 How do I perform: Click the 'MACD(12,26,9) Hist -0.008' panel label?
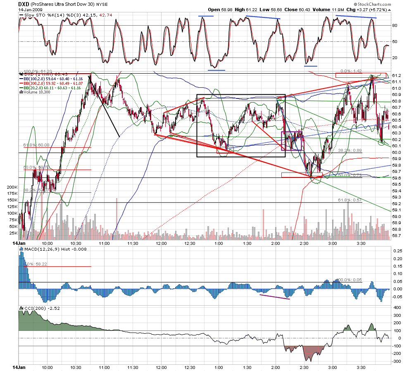coord(55,249)
